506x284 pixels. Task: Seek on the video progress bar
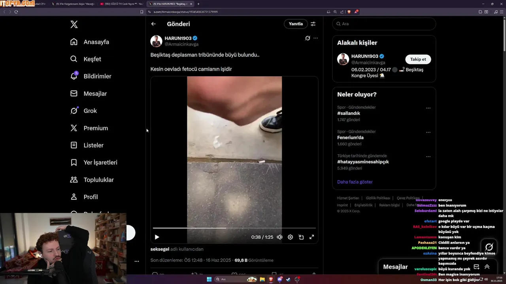234,228
